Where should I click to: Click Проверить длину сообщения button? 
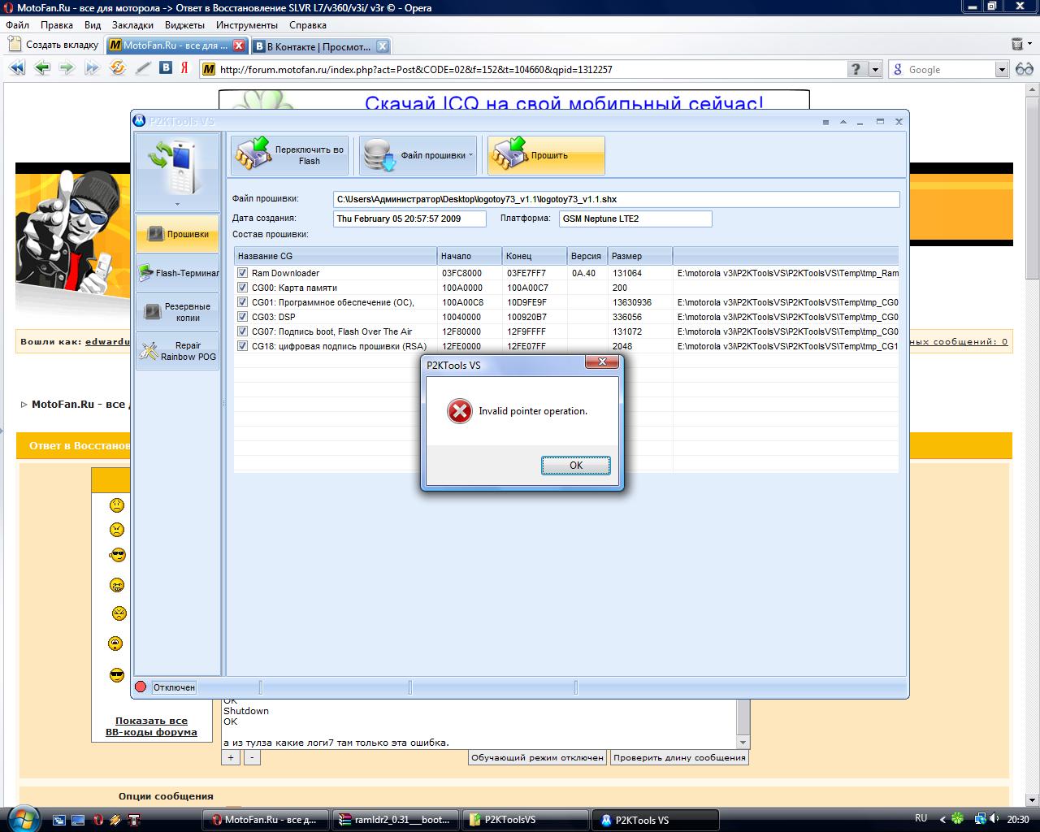click(x=679, y=757)
